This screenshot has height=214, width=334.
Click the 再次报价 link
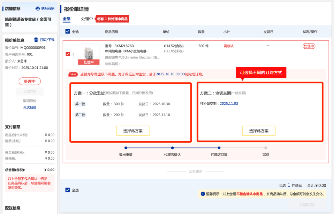tap(30, 107)
